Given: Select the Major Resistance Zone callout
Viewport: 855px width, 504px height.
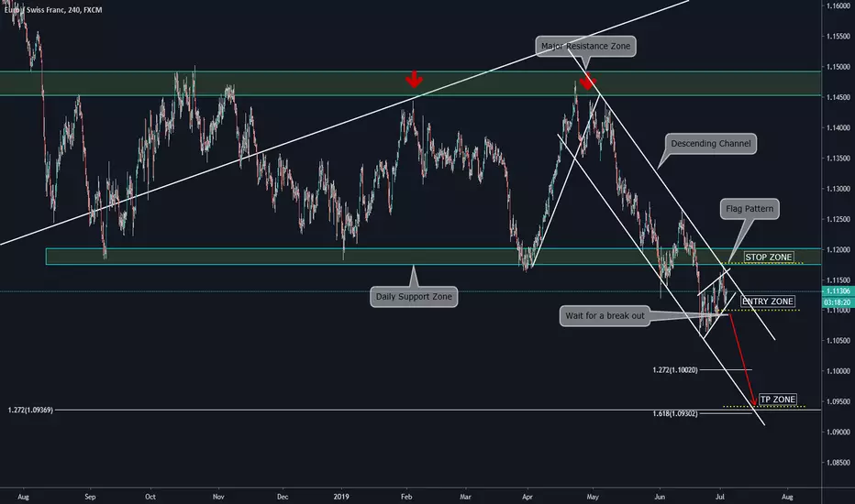Looking at the screenshot, I should pyautogui.click(x=585, y=47).
